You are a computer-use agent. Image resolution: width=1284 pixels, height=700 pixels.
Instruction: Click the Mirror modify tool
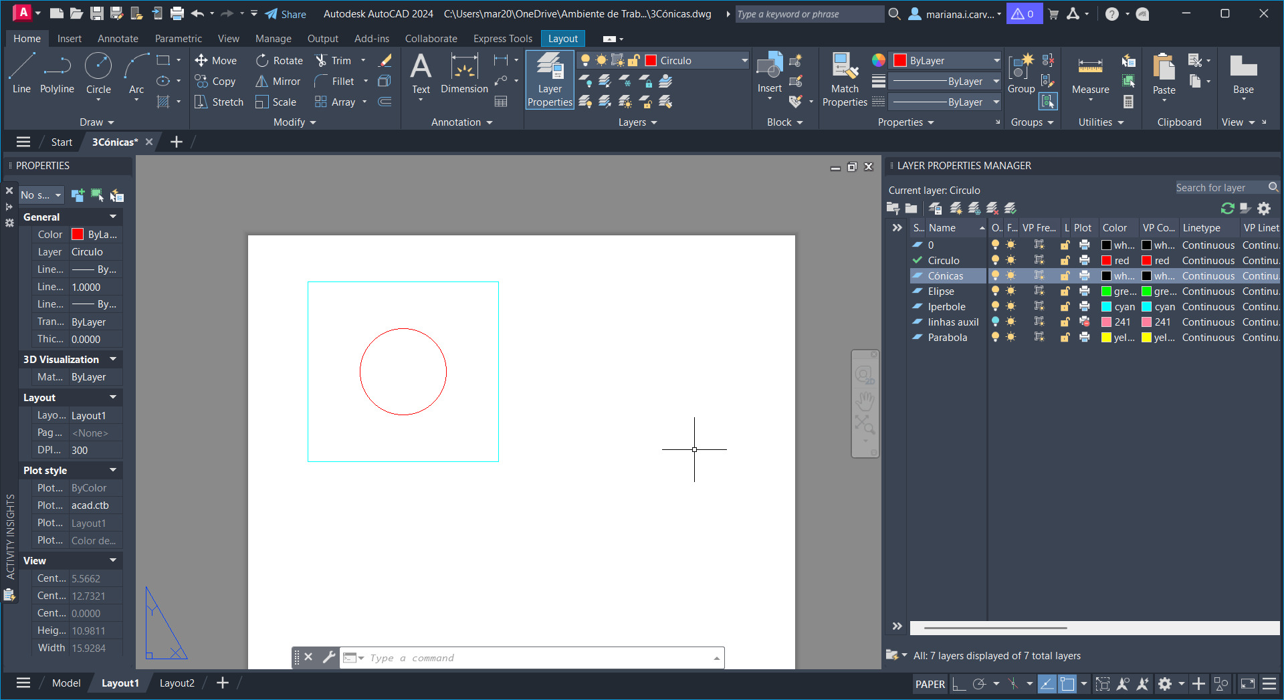tap(279, 82)
